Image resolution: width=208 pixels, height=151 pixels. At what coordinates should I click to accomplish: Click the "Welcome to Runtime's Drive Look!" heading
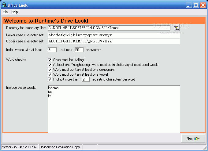(x=46, y=21)
